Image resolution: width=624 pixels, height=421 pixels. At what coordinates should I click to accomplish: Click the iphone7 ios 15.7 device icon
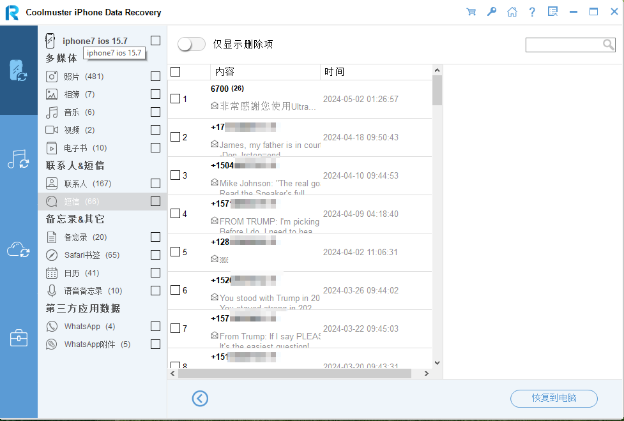[x=50, y=41]
